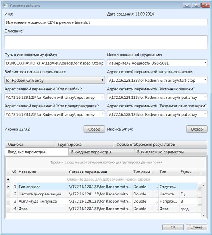212x235 pixels.
Task: Expand the 'Код ошибки' address dropdown
Action: click(102, 97)
